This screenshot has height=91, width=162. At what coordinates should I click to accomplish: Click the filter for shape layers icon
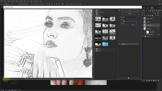157,11
